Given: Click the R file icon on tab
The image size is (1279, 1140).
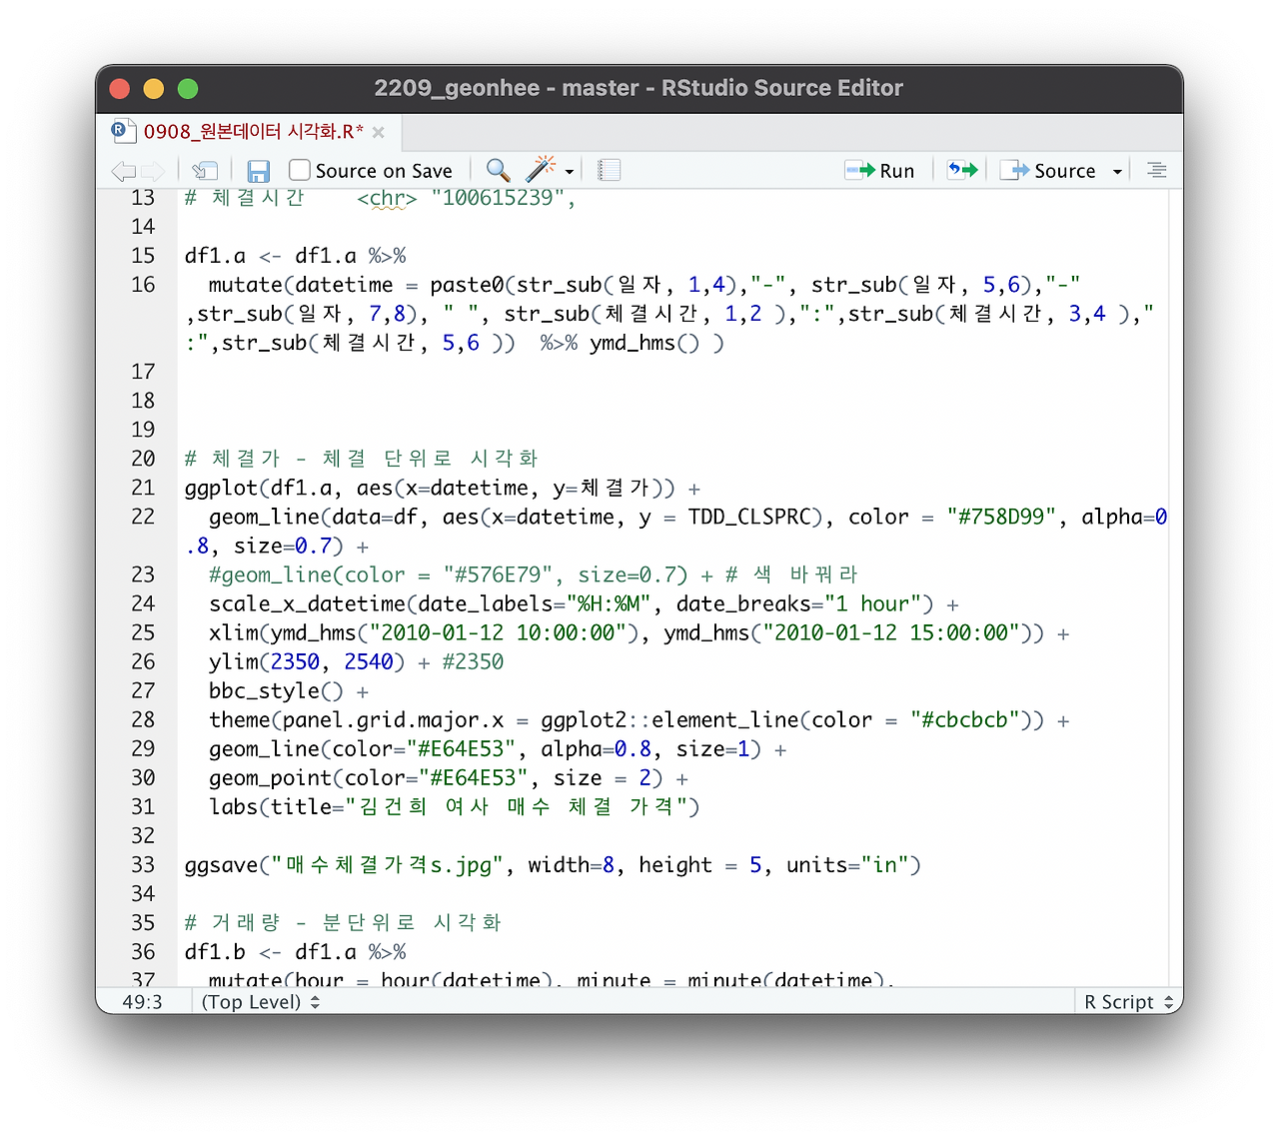Looking at the screenshot, I should (x=121, y=131).
